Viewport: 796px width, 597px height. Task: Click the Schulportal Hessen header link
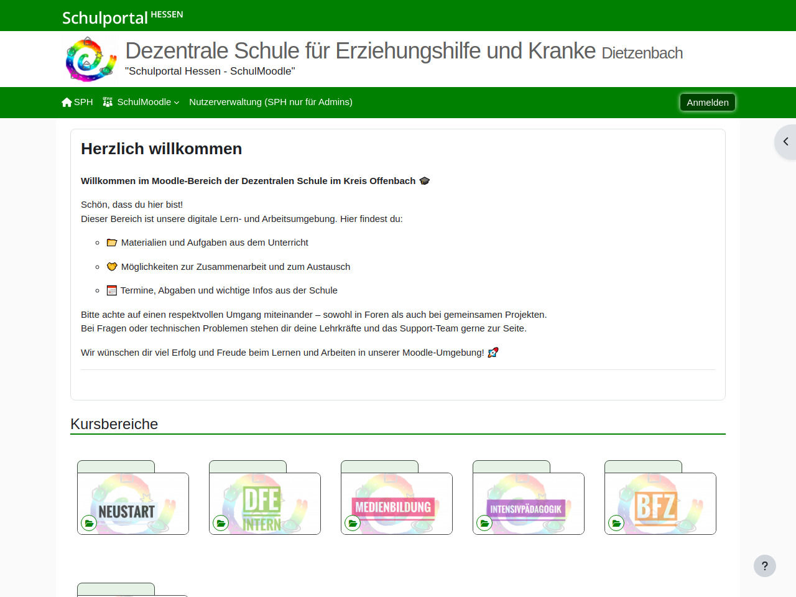click(x=123, y=17)
